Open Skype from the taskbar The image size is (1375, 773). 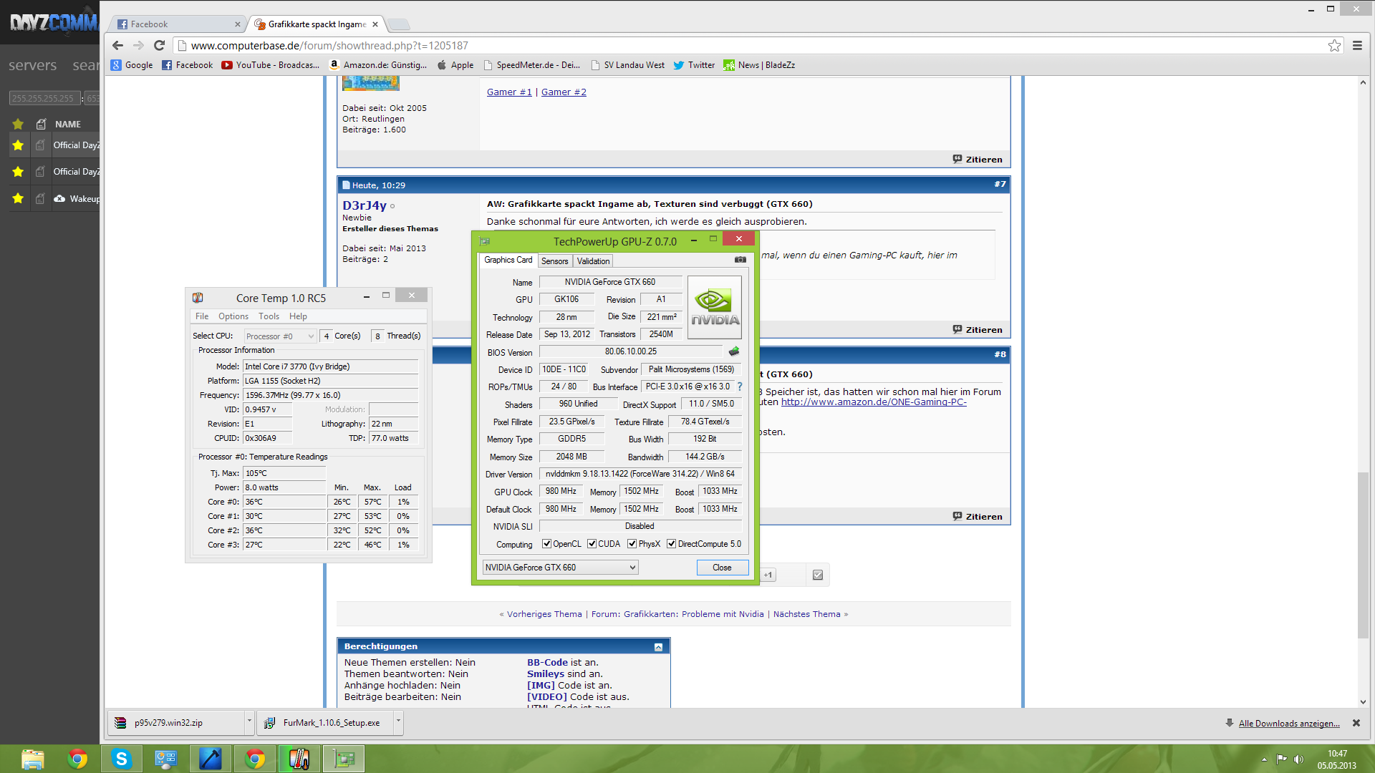tap(122, 759)
